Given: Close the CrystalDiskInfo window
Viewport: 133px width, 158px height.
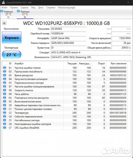Looking at the screenshot, I should tap(128, 2).
